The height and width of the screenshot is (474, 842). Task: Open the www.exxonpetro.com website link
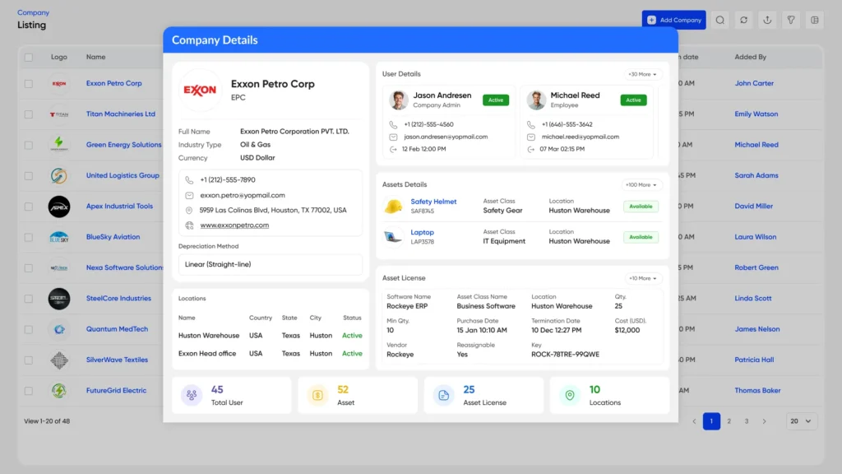[x=234, y=225]
